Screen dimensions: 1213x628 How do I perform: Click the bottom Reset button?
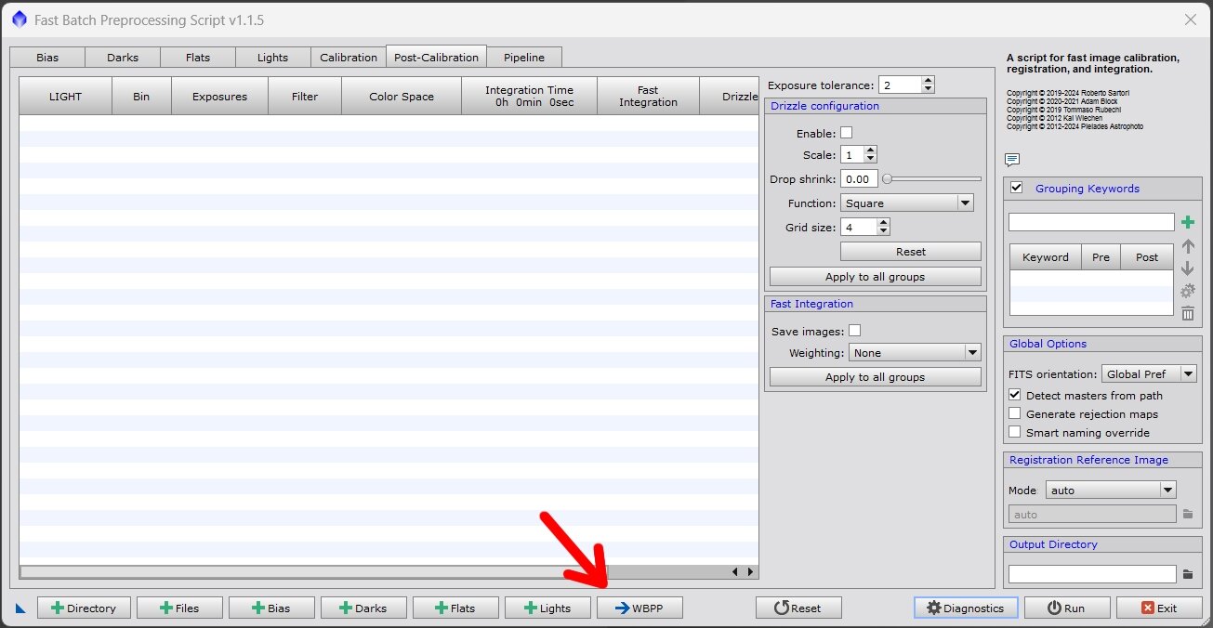click(798, 608)
